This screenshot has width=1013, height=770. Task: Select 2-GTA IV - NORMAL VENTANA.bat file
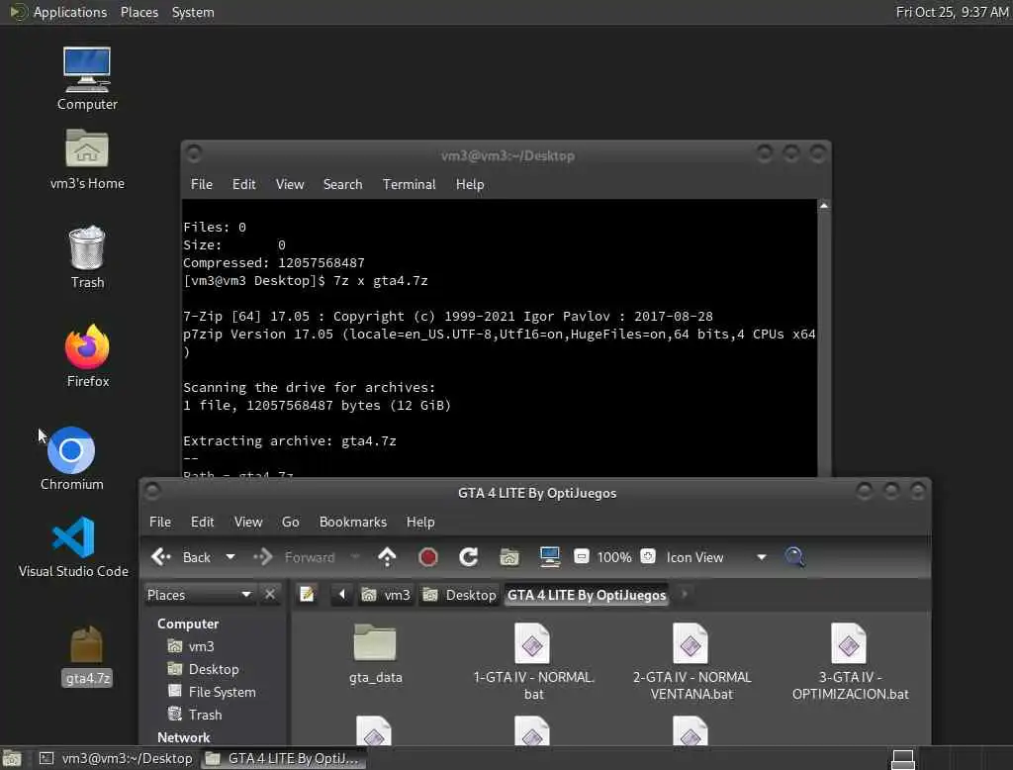click(691, 662)
